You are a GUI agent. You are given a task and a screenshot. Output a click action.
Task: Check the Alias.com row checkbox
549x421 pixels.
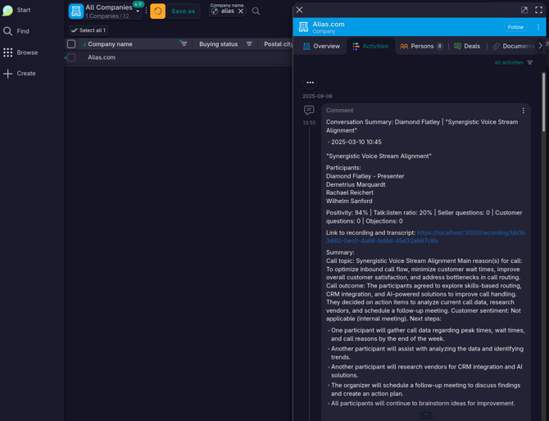pyautogui.click(x=71, y=57)
